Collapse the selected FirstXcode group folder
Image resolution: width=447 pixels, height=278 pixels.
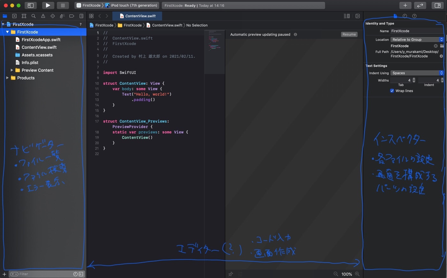(x=7, y=32)
